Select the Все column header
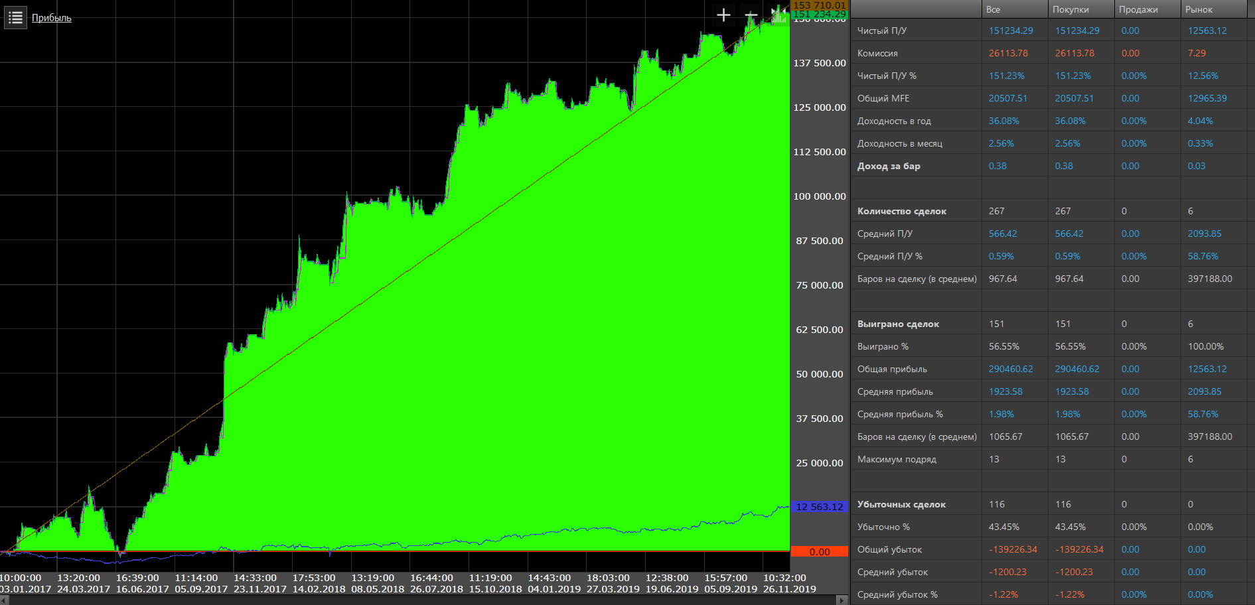 [993, 9]
